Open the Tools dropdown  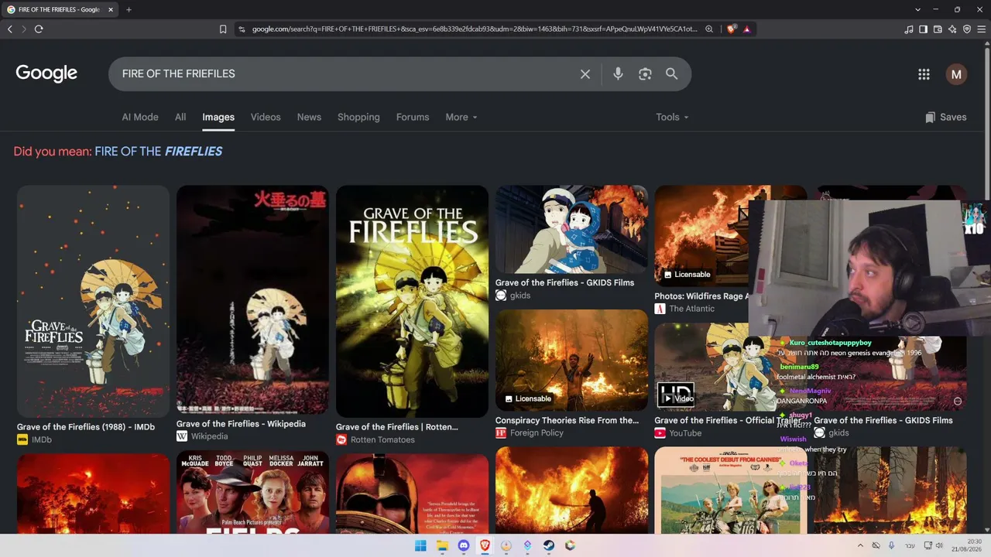pyautogui.click(x=672, y=118)
